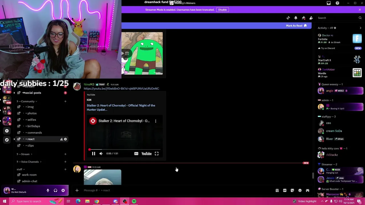Open react channel settings gear

[x=65, y=139]
